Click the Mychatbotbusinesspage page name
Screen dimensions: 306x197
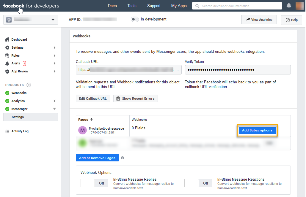click(106, 128)
